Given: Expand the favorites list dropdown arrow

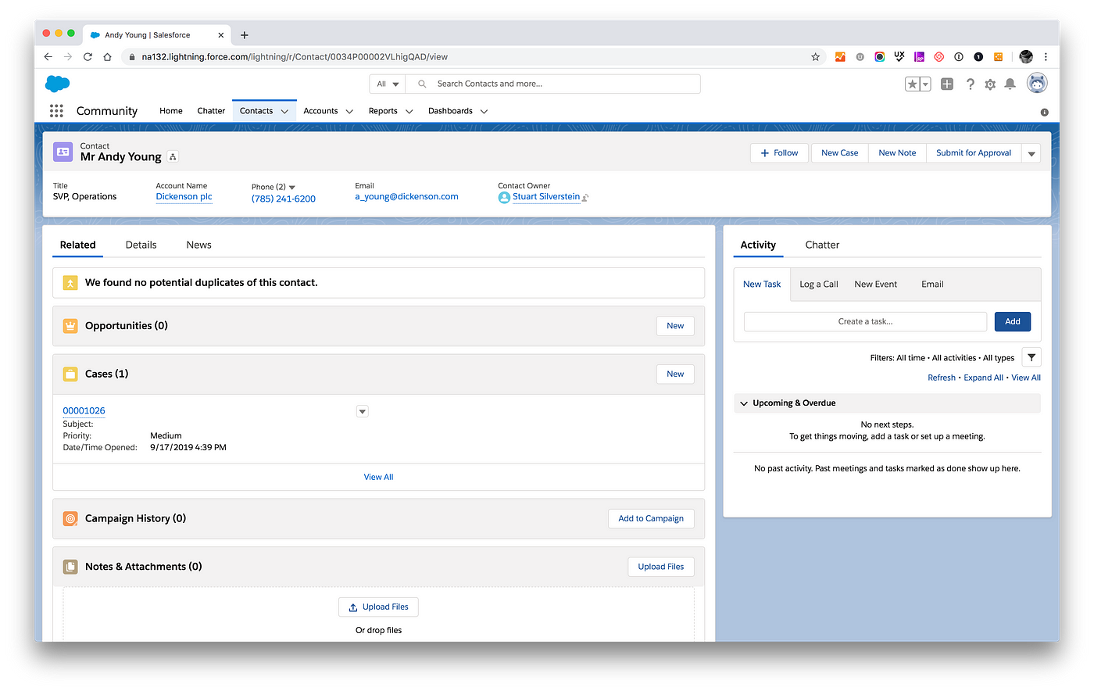Looking at the screenshot, I should (x=925, y=84).
